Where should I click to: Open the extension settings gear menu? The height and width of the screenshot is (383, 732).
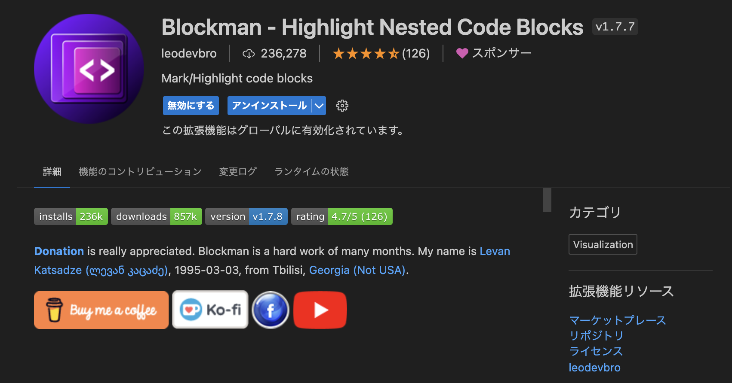coord(342,106)
